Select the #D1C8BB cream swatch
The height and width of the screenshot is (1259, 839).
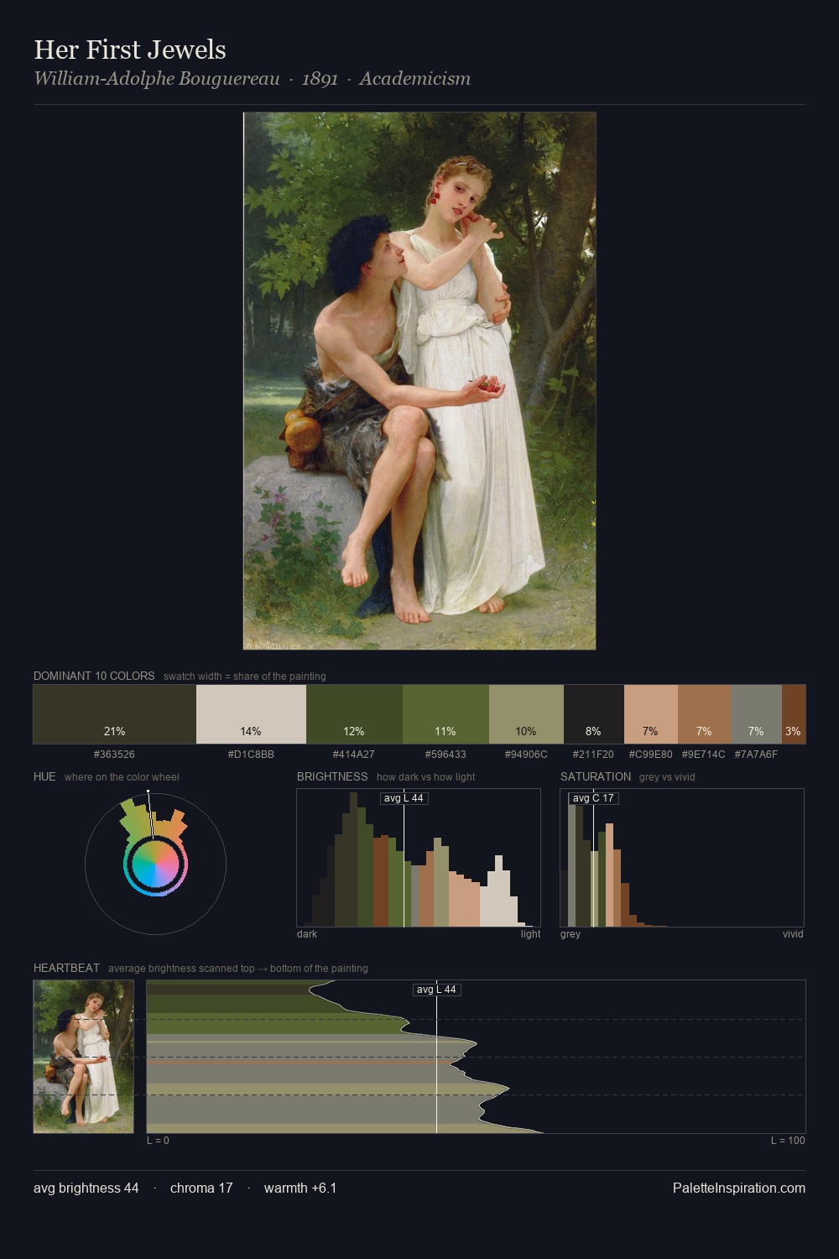(251, 714)
